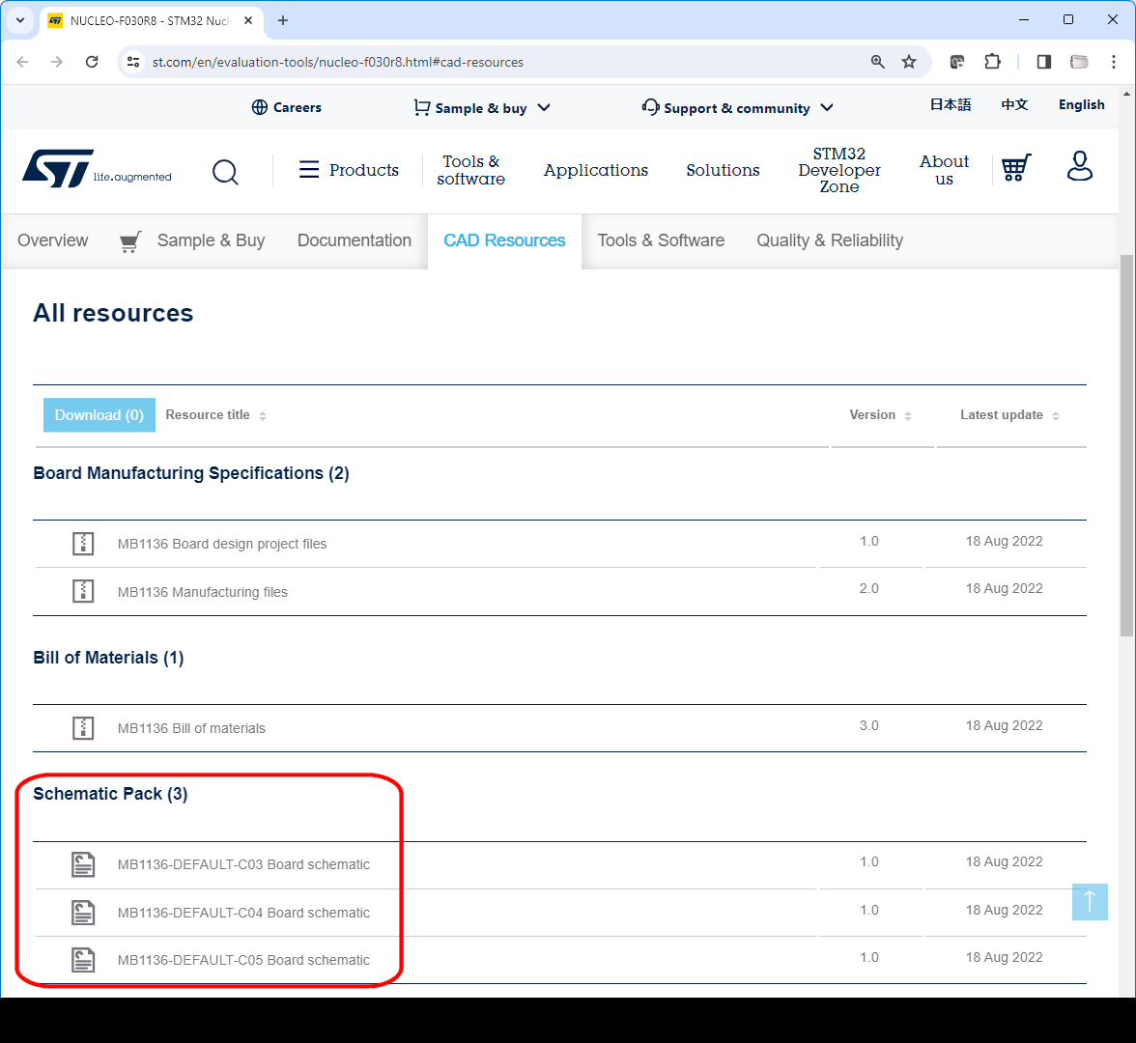Open the browser tab search chevron
Viewport: 1136px width, 1043px height.
click(x=19, y=20)
